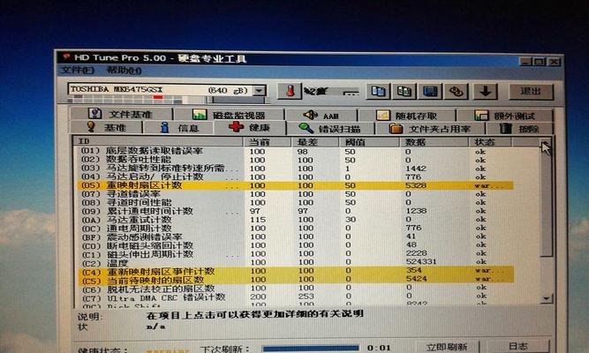The width and height of the screenshot is (589, 353).
Task: Select warning row (C5) 当前待映射的扇区数
Action: click(295, 280)
